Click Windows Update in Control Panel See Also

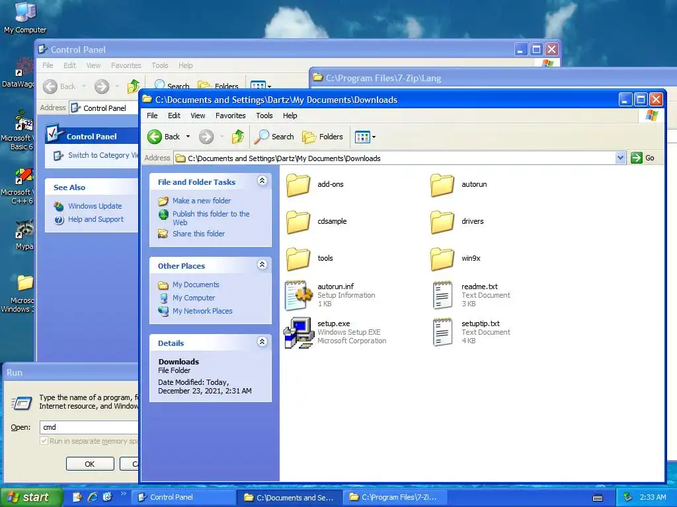(x=95, y=206)
